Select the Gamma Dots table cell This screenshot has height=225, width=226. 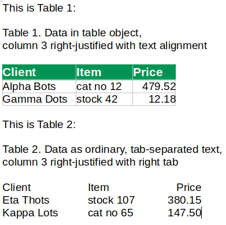[x=39, y=99]
